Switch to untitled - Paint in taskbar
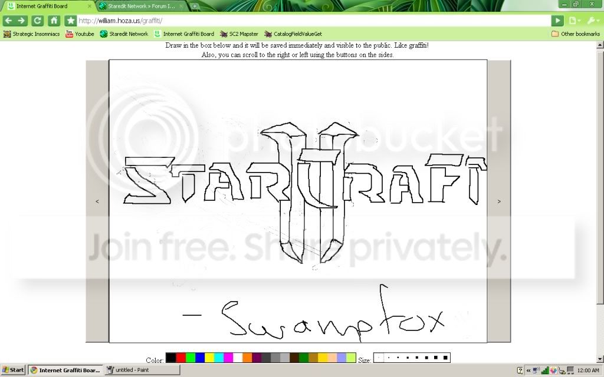The width and height of the screenshot is (604, 377). point(142,370)
